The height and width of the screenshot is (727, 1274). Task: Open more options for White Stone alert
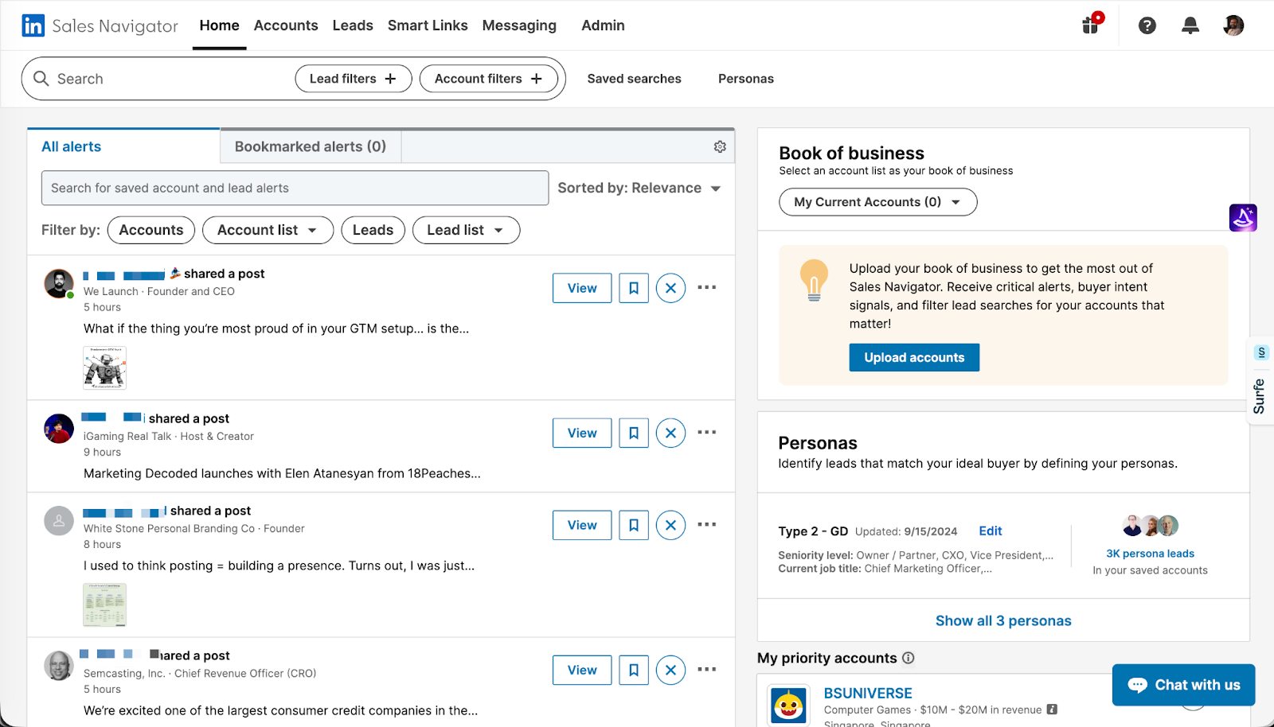pos(707,524)
